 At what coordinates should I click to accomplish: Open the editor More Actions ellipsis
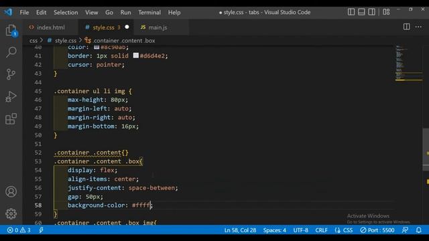tap(418, 27)
